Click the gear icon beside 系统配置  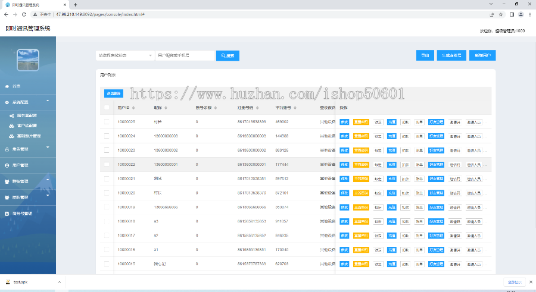7,102
